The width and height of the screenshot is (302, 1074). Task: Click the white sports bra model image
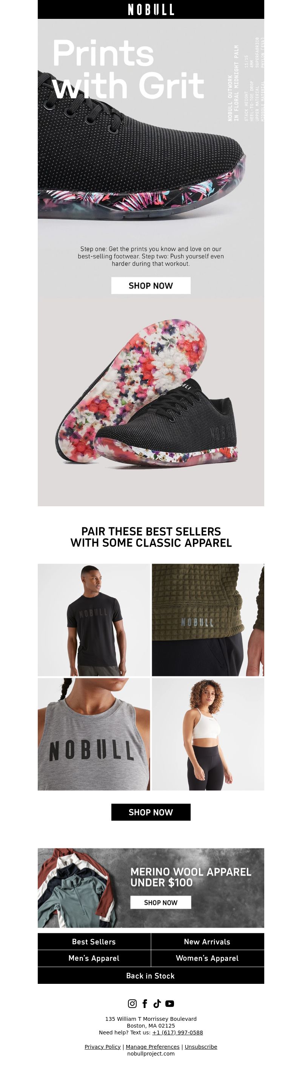tap(208, 734)
